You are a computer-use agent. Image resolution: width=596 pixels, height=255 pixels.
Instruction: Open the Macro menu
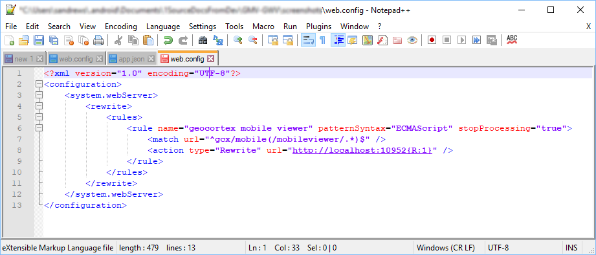click(x=263, y=27)
